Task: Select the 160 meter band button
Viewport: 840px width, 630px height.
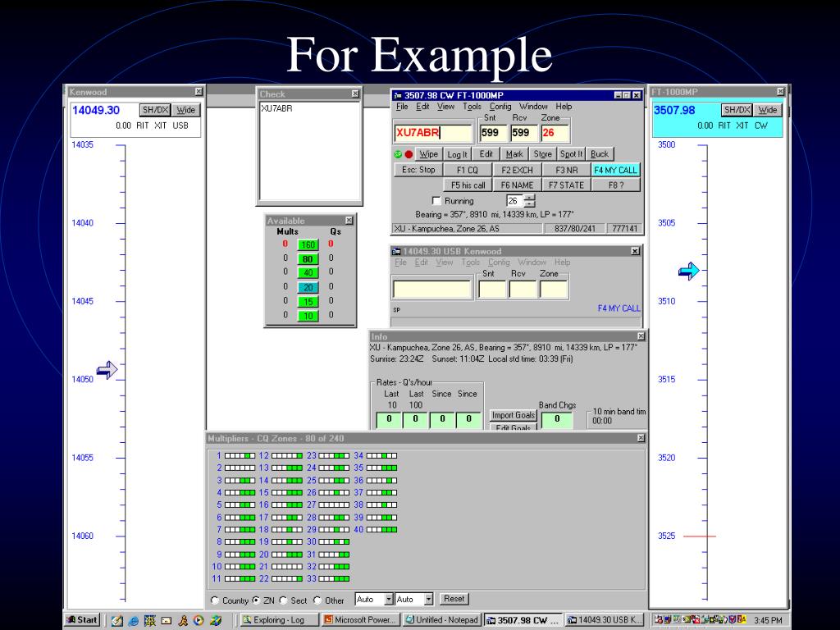Action: coord(308,244)
